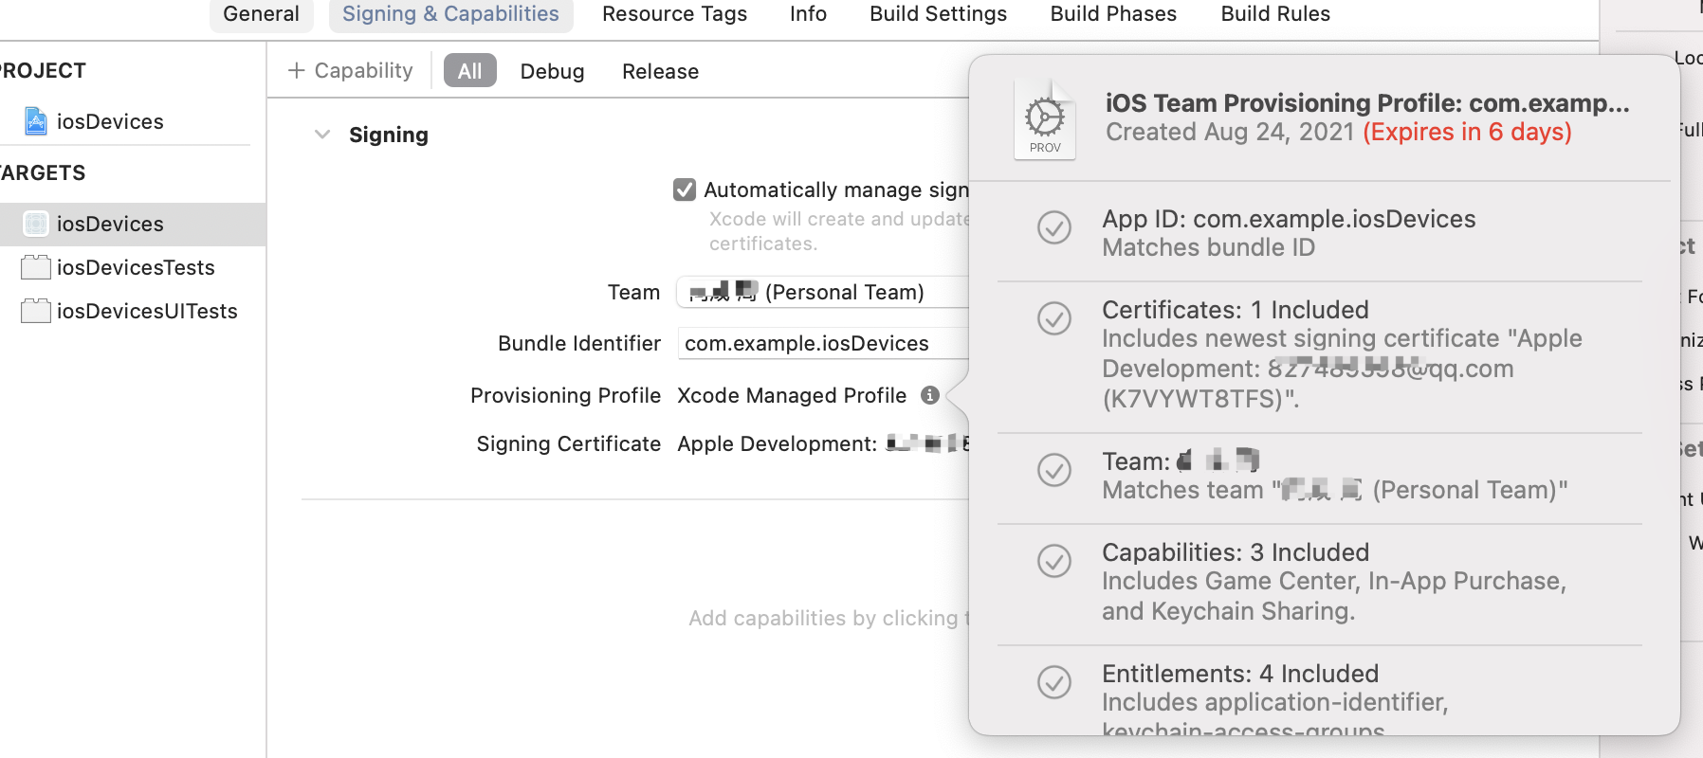Click the iosDevices project blueprint icon
This screenshot has width=1703, height=758.
pos(36,121)
